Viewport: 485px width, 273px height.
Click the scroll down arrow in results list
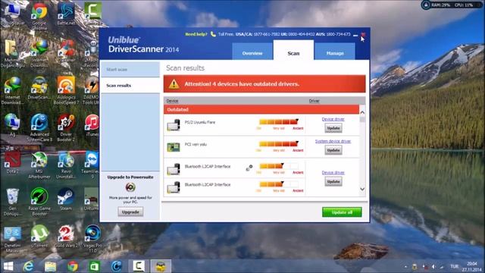tap(362, 189)
